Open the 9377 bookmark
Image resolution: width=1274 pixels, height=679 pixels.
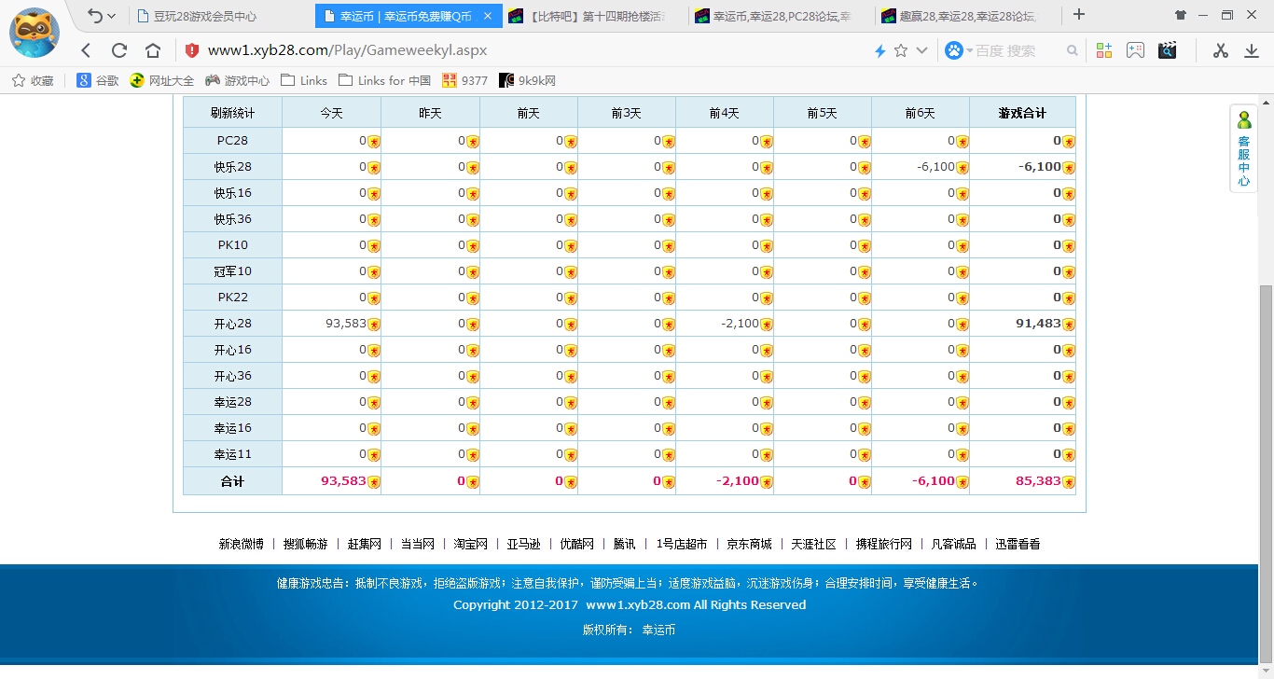tap(464, 81)
